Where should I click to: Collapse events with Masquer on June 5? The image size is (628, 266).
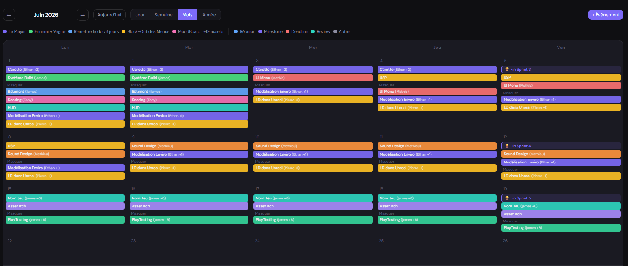point(511,93)
